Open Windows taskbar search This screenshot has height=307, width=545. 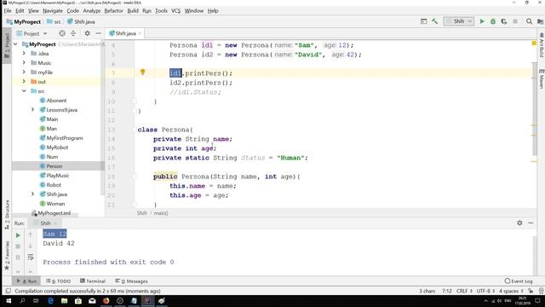pos(23,301)
